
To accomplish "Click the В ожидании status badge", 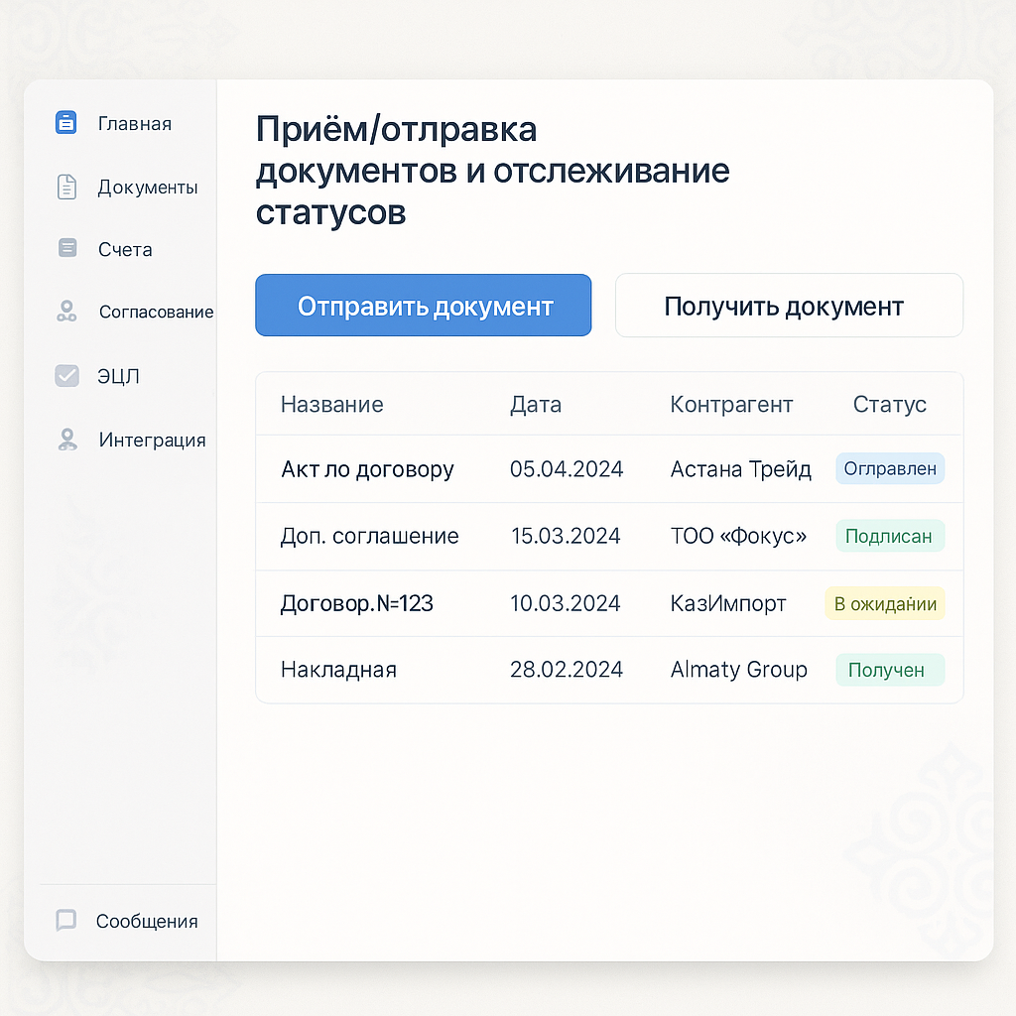I will tap(884, 603).
